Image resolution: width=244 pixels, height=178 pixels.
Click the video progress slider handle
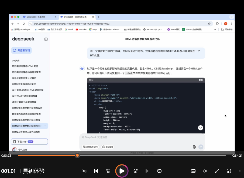[x=77, y=155]
